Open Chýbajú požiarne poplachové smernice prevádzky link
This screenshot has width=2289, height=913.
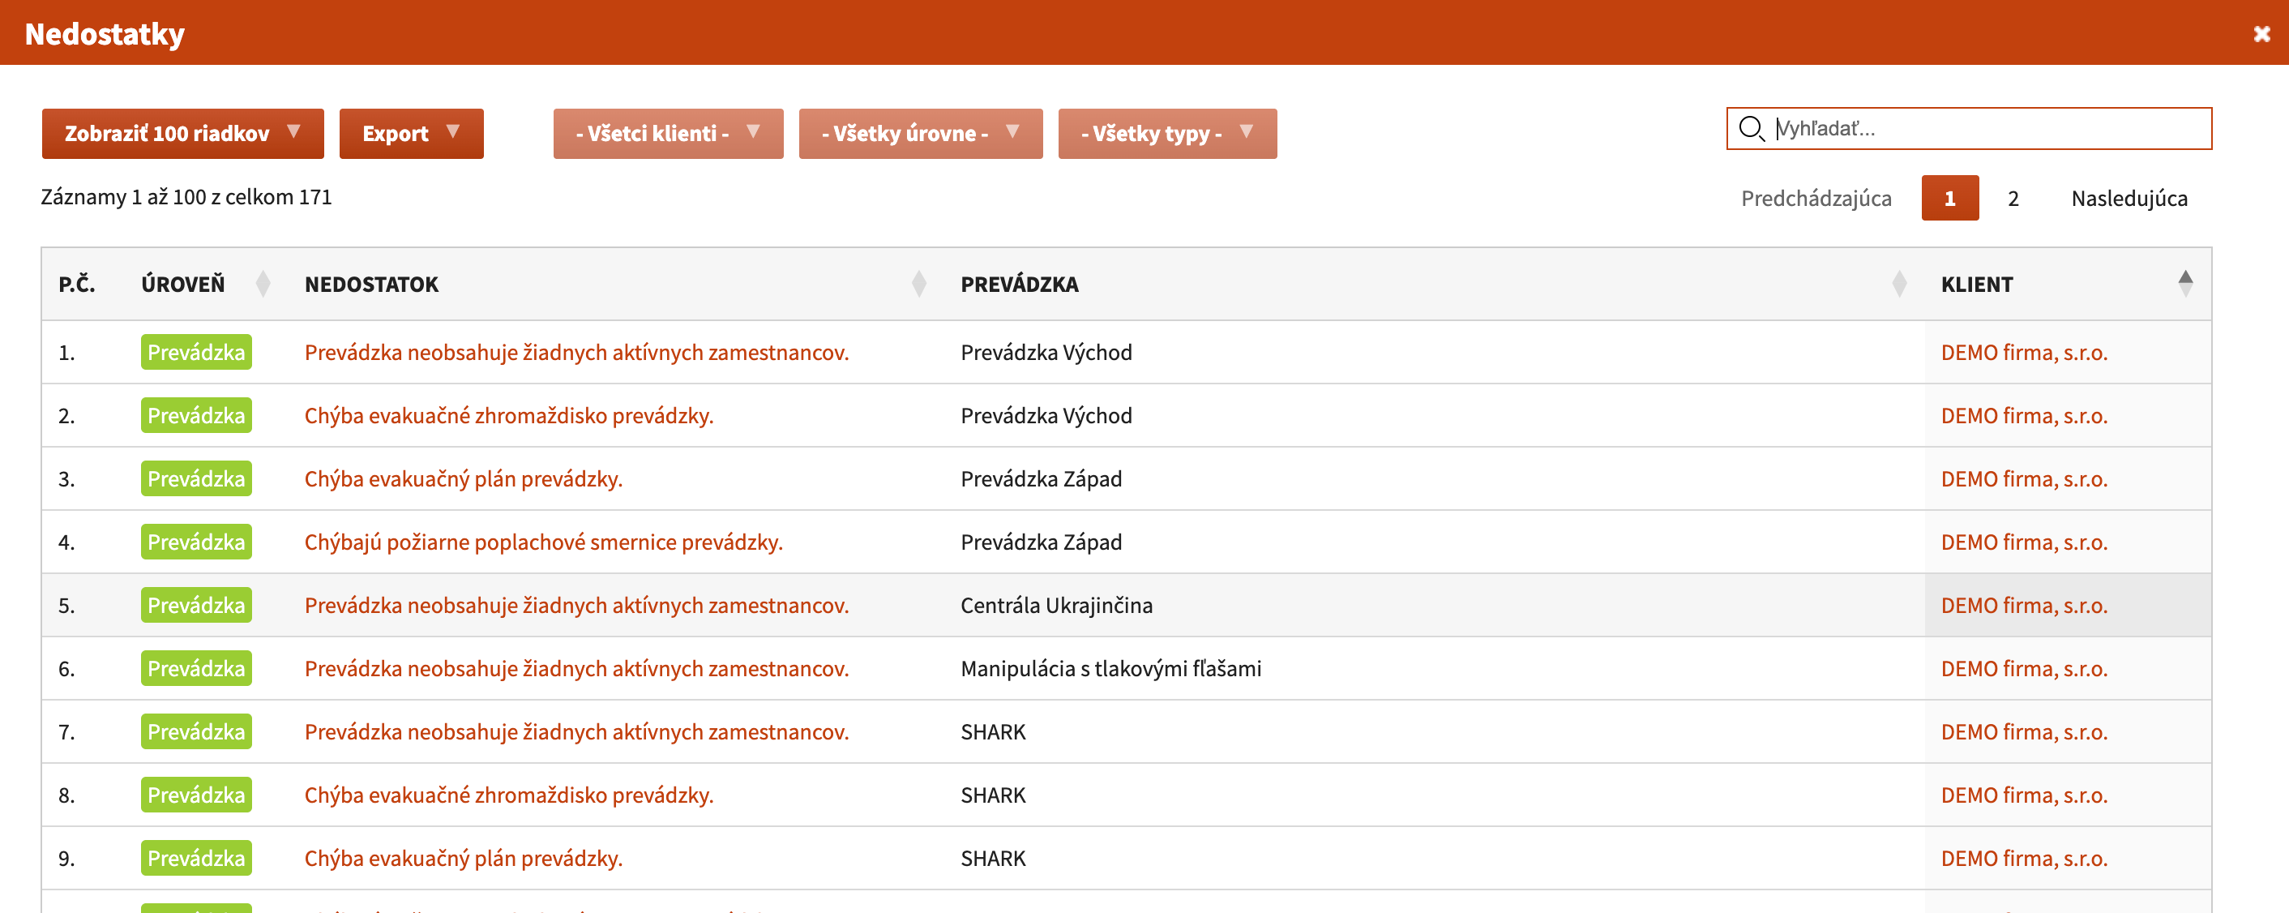click(543, 542)
